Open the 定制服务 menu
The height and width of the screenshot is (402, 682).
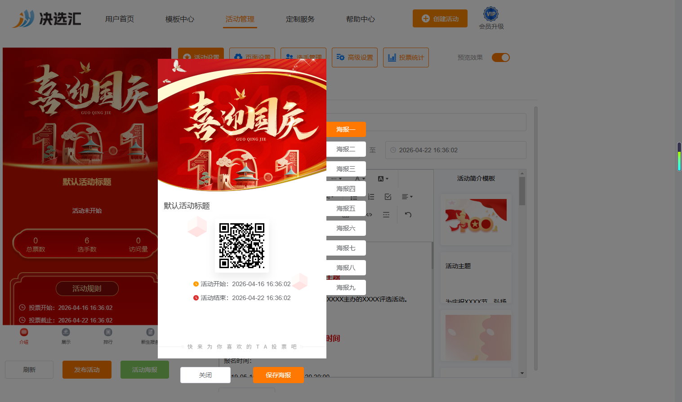click(x=300, y=19)
